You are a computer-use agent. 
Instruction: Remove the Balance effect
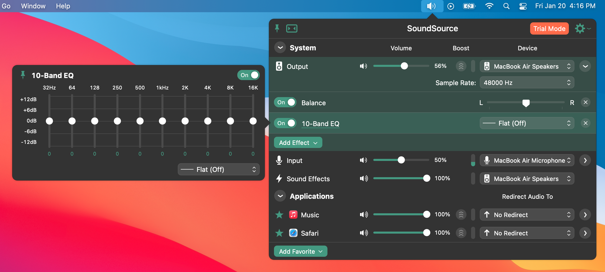(586, 102)
